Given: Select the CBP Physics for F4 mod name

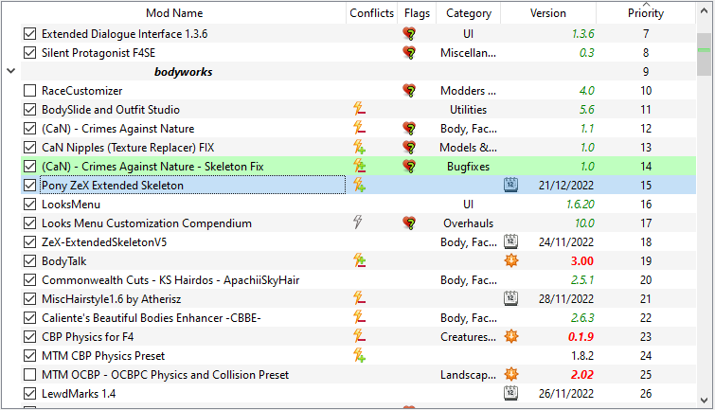Looking at the screenshot, I should [x=87, y=337].
